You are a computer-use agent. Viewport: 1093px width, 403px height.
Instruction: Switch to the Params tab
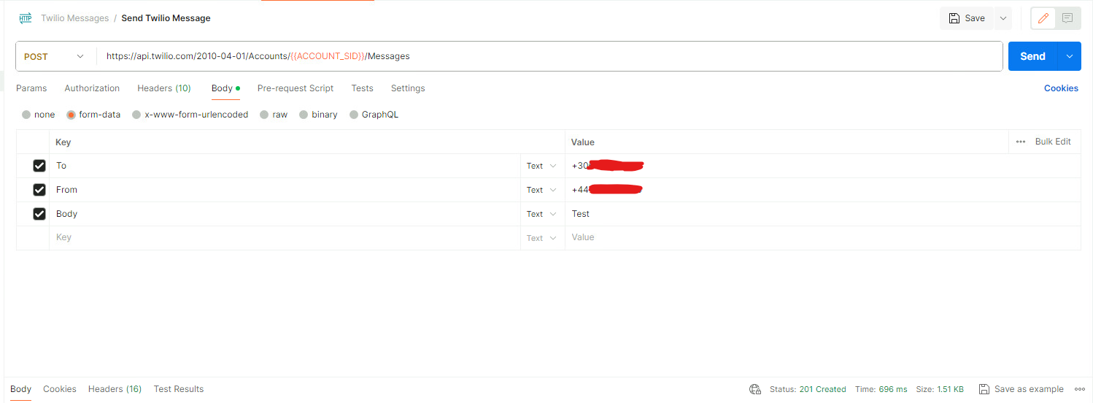31,88
